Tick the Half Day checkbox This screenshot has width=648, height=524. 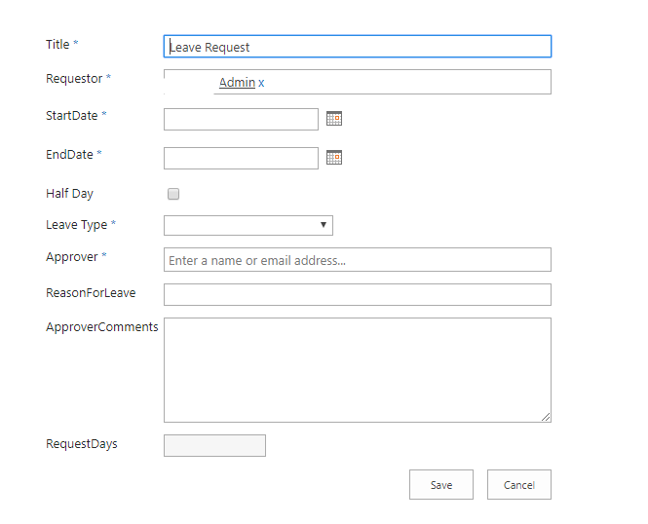pos(173,194)
